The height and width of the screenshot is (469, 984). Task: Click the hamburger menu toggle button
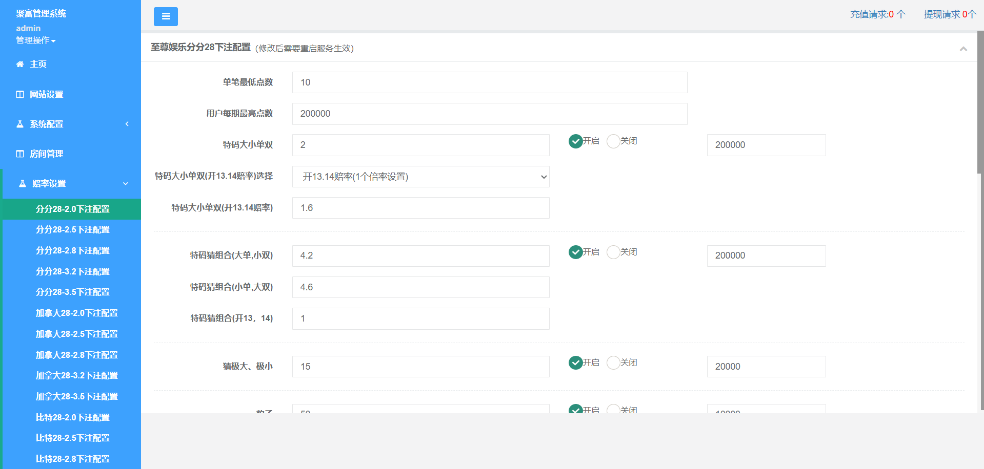166,16
